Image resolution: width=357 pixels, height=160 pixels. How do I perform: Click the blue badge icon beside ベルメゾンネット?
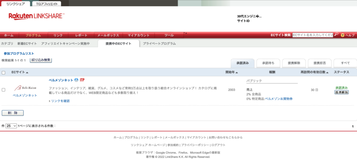click(76, 80)
